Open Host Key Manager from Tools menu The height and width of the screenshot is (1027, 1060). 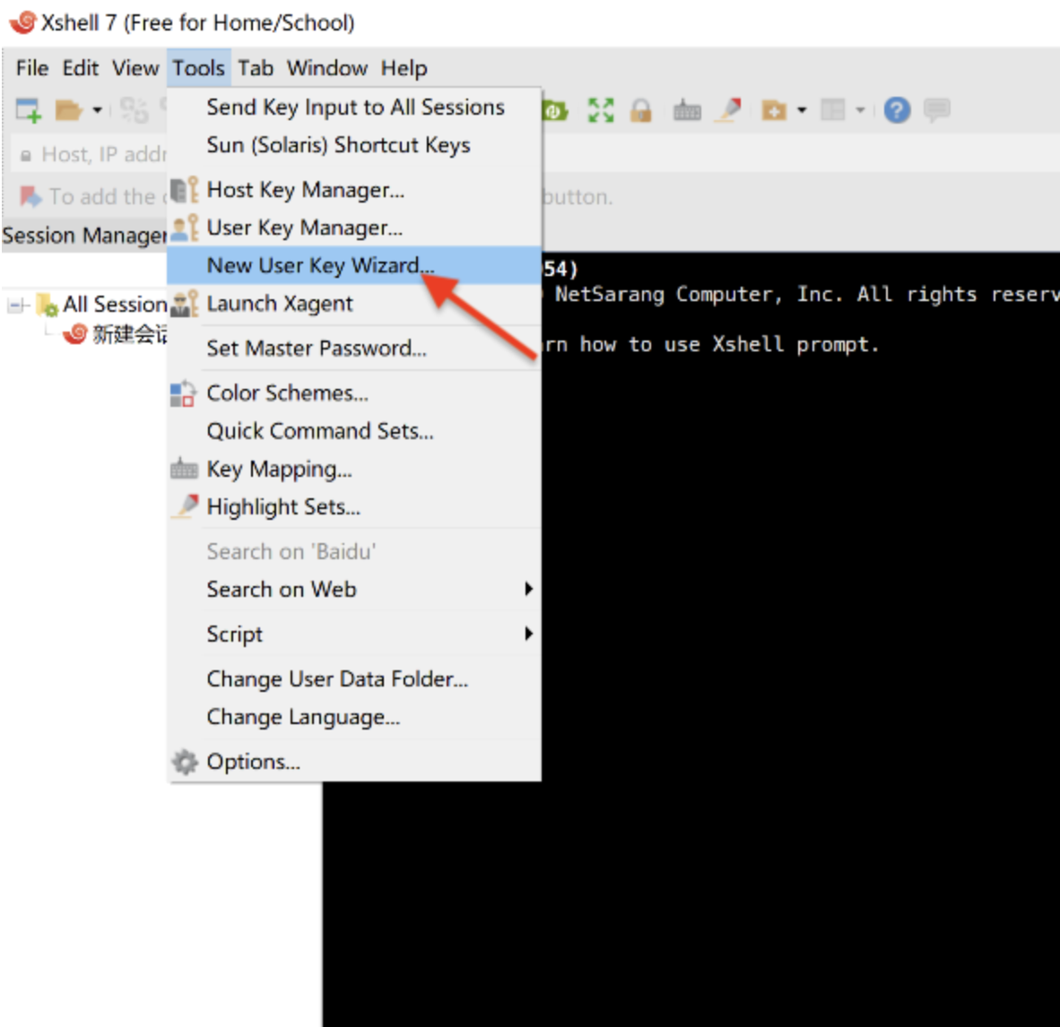(x=305, y=190)
